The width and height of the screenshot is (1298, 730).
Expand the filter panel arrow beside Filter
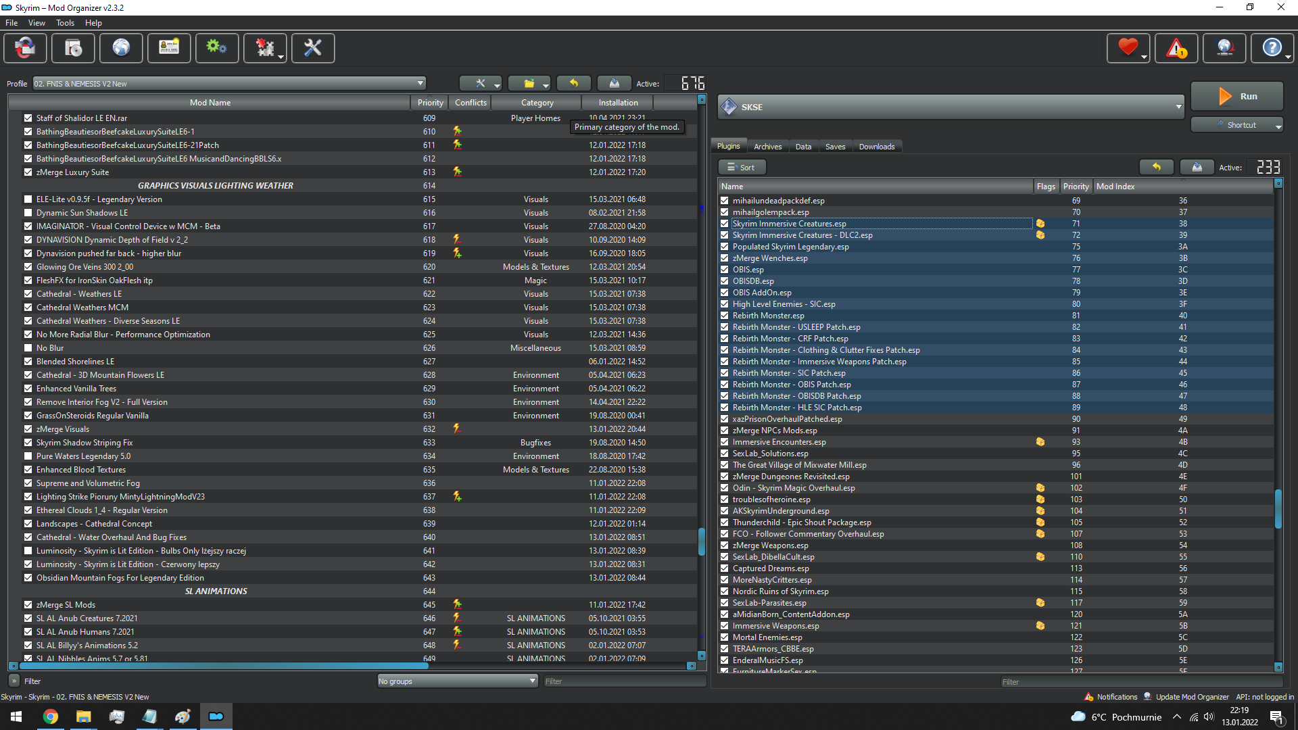pyautogui.click(x=14, y=681)
